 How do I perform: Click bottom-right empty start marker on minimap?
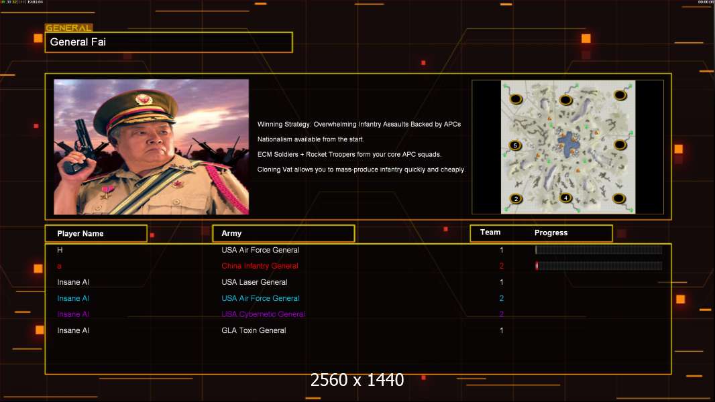pyautogui.click(x=618, y=198)
